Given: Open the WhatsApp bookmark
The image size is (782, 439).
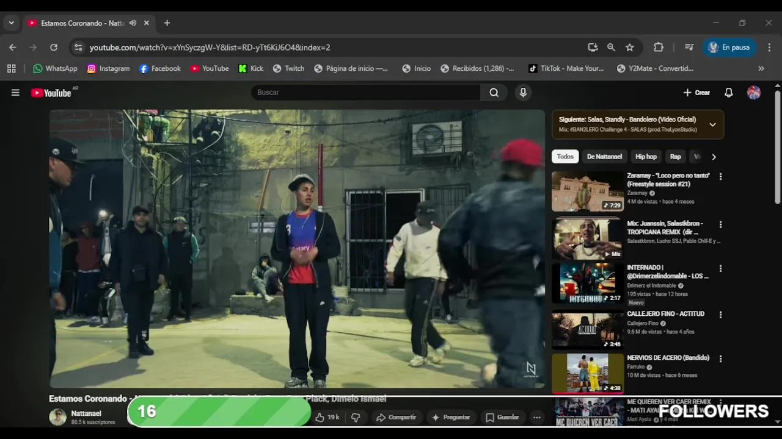Looking at the screenshot, I should [55, 68].
